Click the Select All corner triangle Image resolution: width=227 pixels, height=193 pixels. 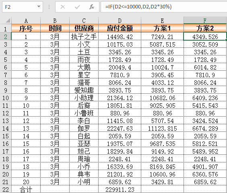8,21
